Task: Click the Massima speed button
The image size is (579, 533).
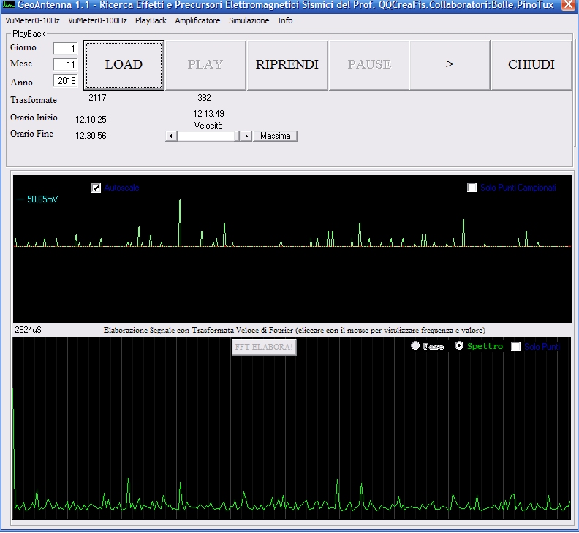Action: tap(275, 136)
